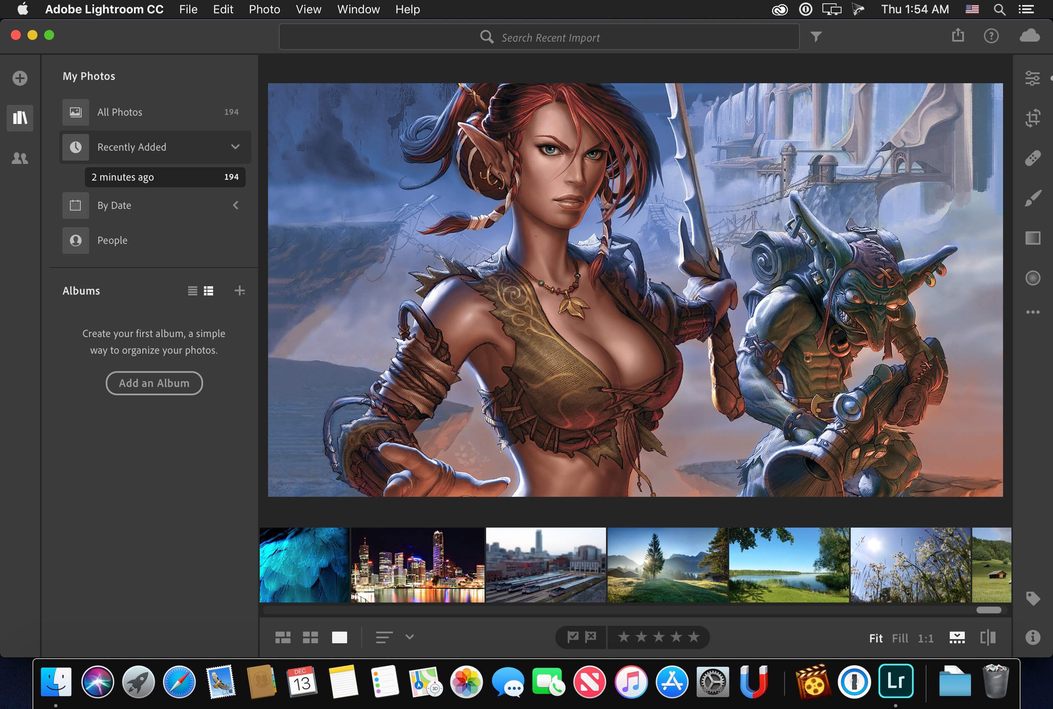Toggle the filter icon in search bar
The height and width of the screenshot is (709, 1053).
816,36
